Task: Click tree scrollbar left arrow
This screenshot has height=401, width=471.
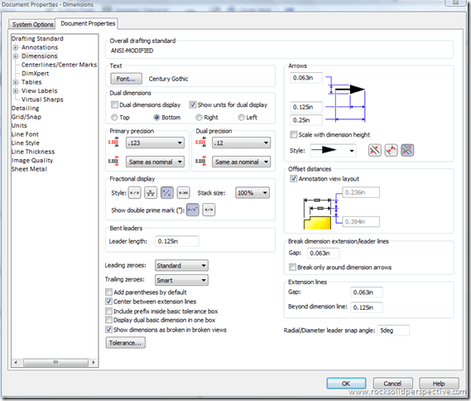Action: (16, 362)
